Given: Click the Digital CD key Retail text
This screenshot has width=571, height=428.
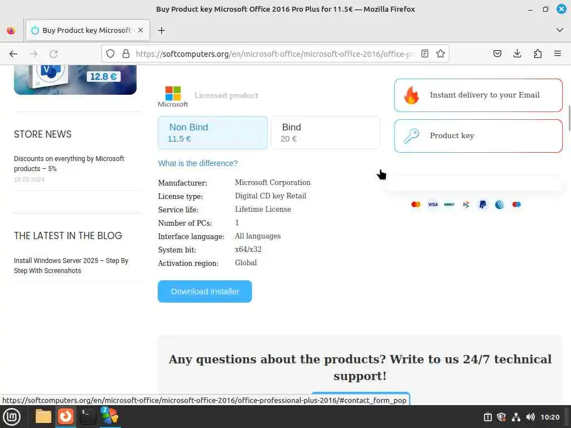Looking at the screenshot, I should point(270,196).
